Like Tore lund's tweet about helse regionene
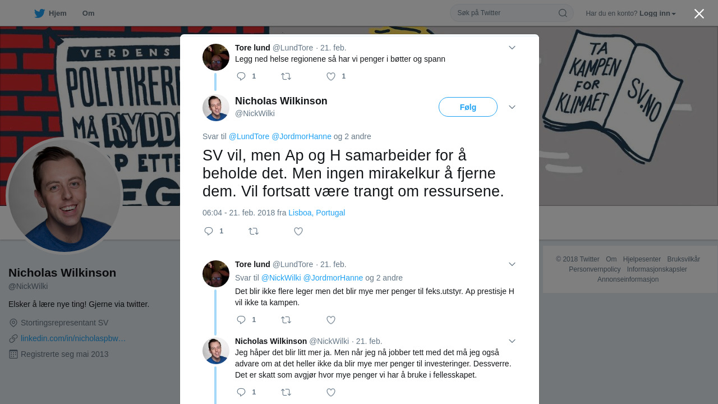 pos(331,76)
